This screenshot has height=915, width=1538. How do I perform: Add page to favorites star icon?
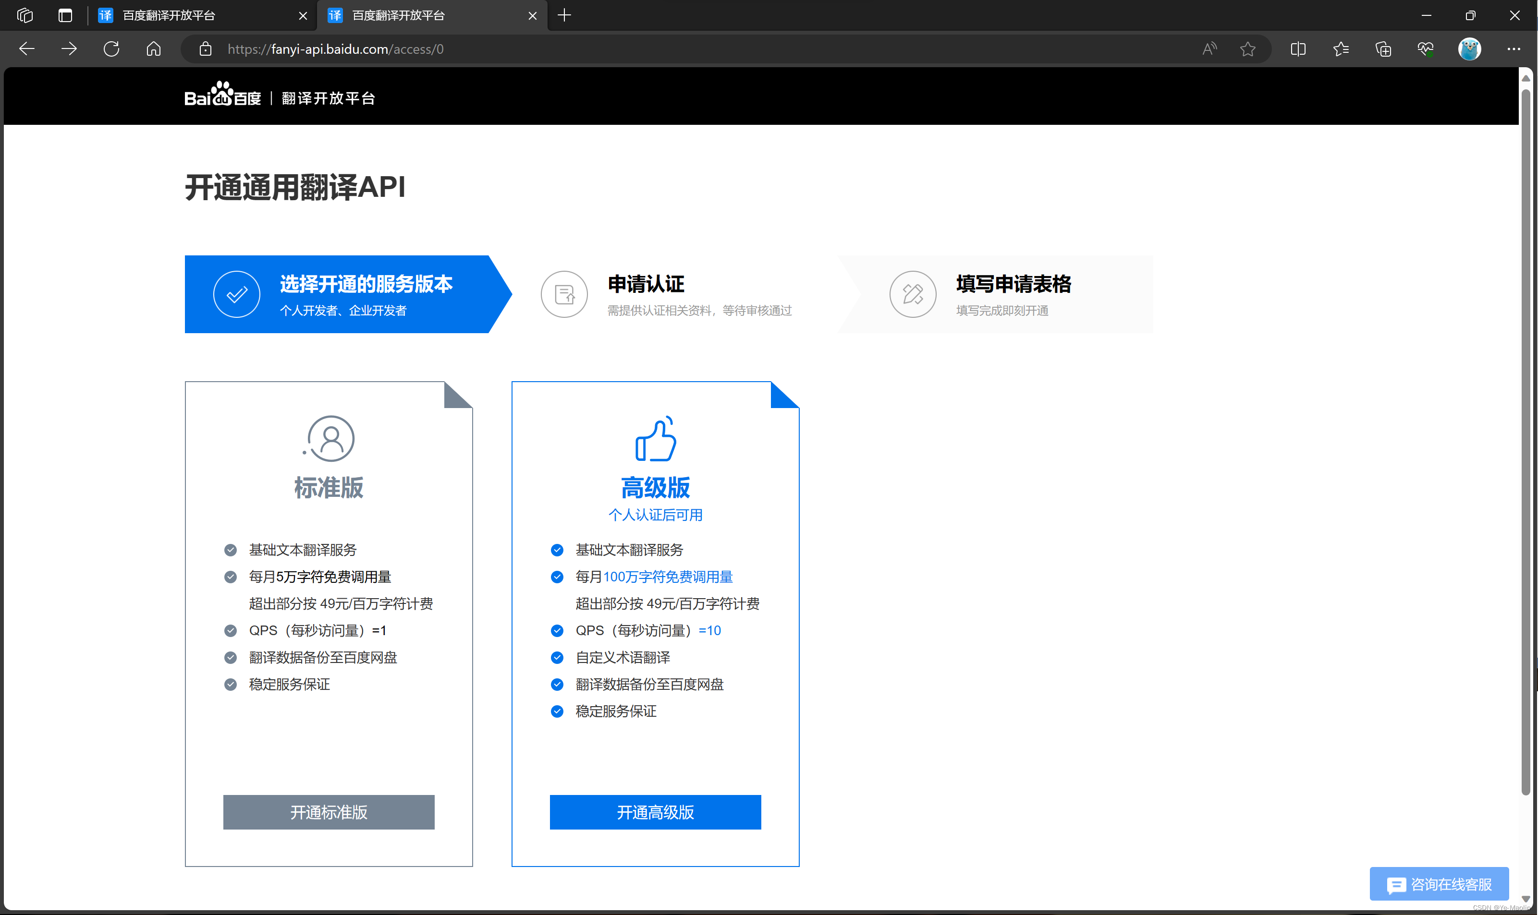1247,48
